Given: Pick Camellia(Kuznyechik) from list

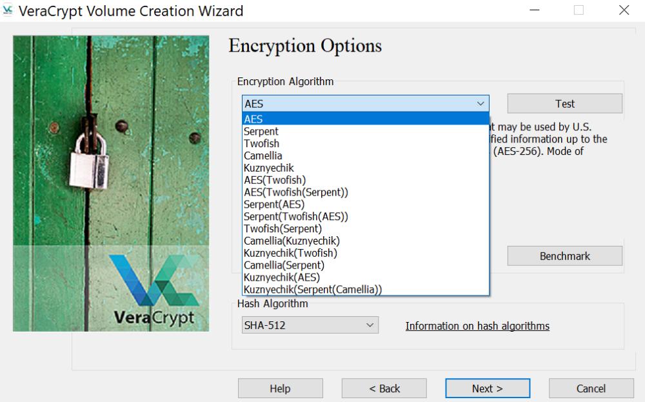Looking at the screenshot, I should click(366, 241).
